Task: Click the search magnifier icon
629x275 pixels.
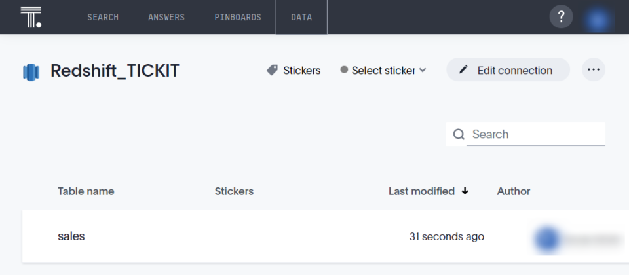Action: 459,134
